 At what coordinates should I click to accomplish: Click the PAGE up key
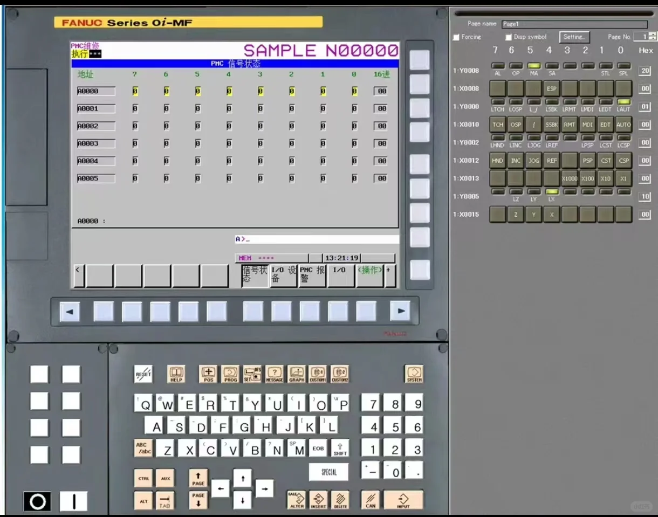[198, 478]
